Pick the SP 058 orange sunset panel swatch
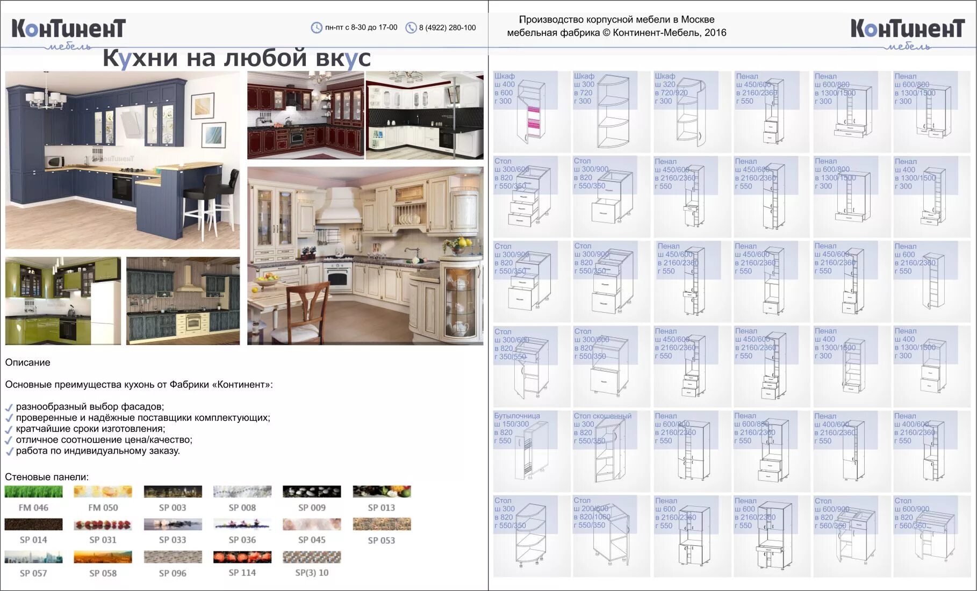Image resolution: width=977 pixels, height=591 pixels. (103, 557)
